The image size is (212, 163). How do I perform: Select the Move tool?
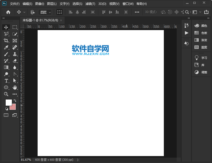[6, 27]
